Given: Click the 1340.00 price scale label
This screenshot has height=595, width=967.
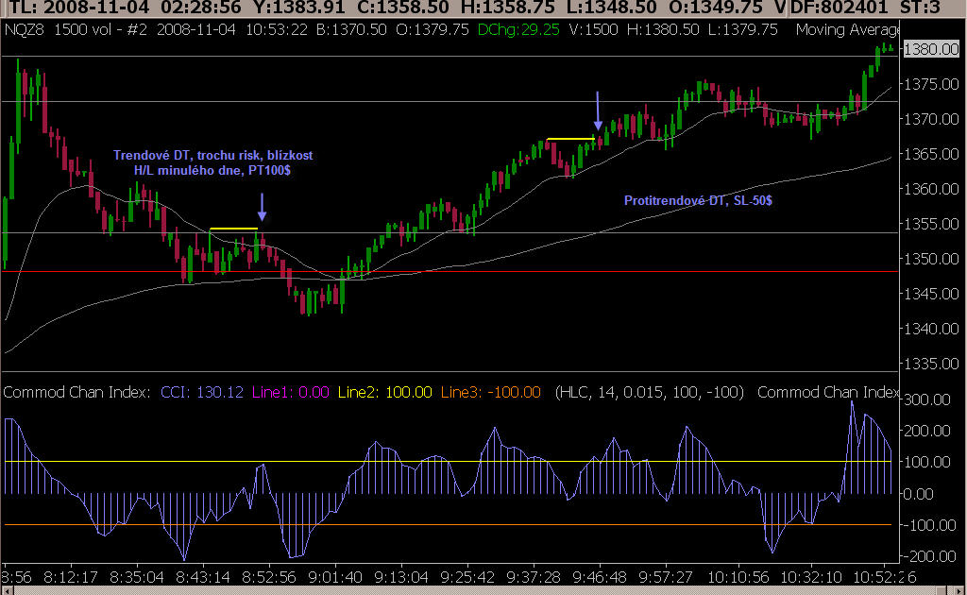Looking at the screenshot, I should (931, 329).
